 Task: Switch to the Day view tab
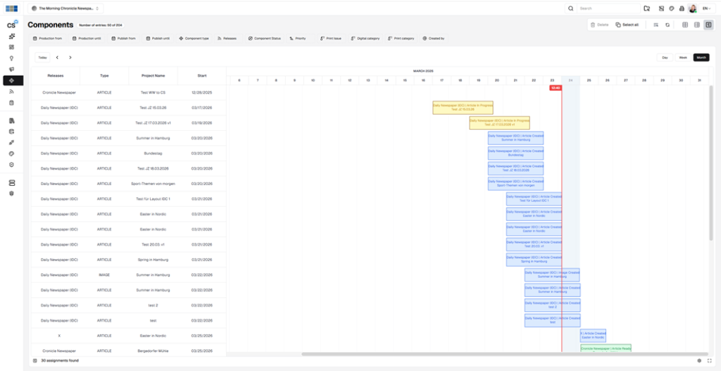pyautogui.click(x=665, y=57)
